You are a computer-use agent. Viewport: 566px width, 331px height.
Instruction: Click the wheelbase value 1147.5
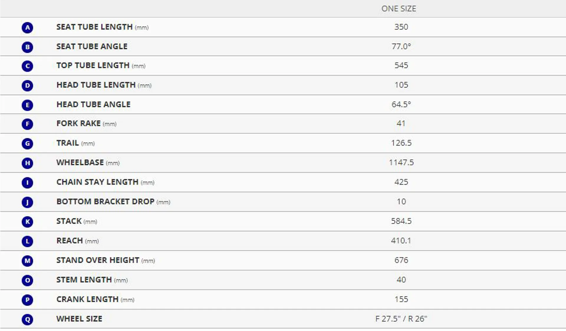(401, 162)
